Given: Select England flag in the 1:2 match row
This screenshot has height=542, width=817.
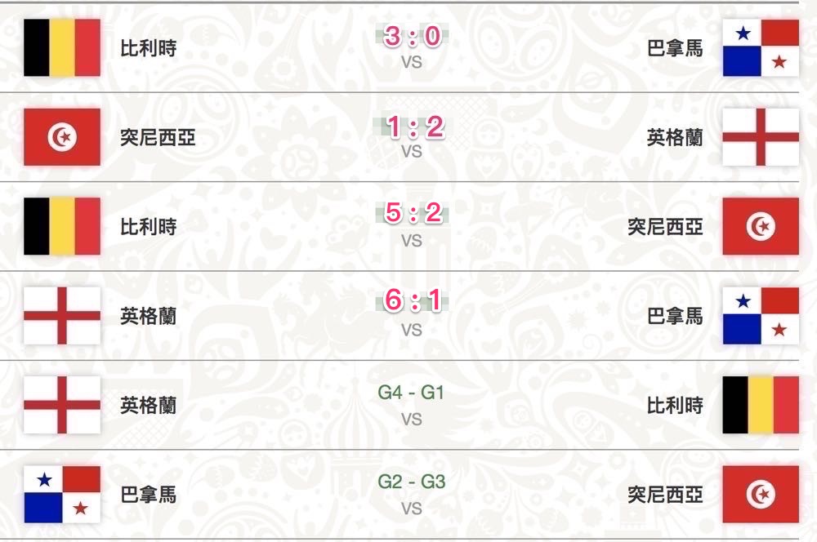Looking at the screenshot, I should [x=761, y=137].
